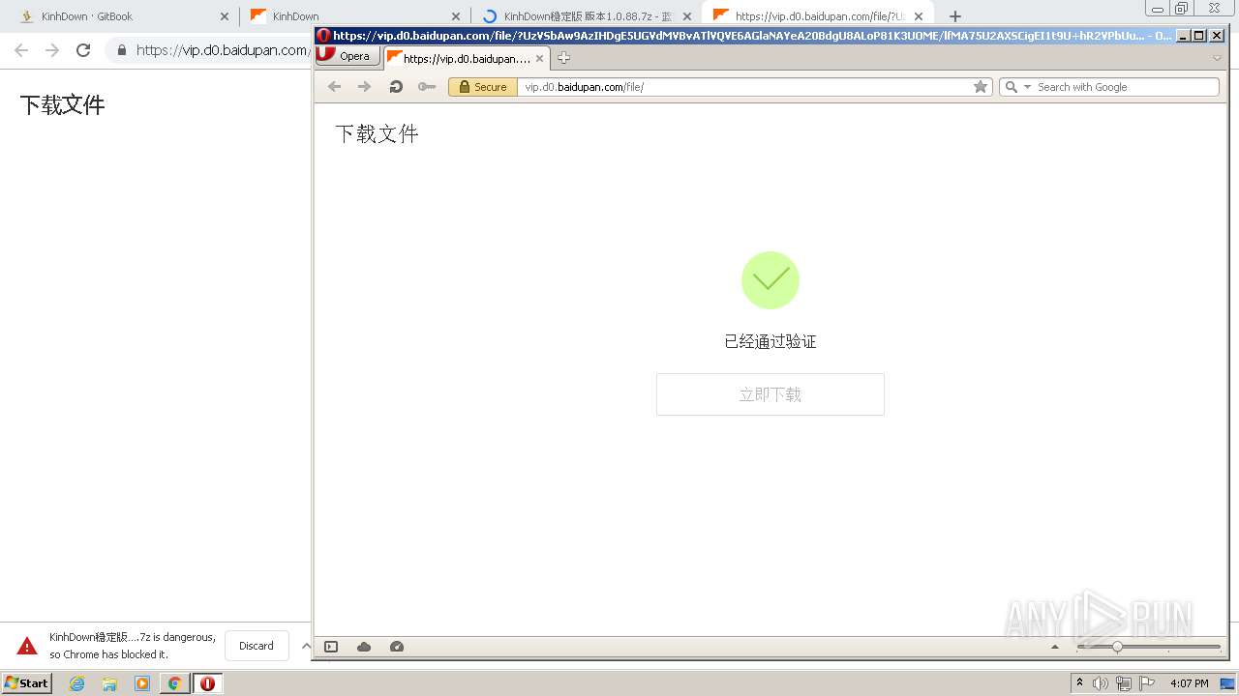Click 下载文件 heading in Opera page

[377, 133]
